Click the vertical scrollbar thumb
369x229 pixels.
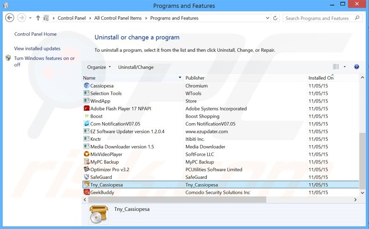(362, 161)
